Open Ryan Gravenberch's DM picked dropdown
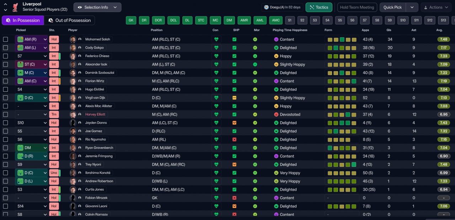Viewport: 455px width, 220px height. (x=31, y=148)
